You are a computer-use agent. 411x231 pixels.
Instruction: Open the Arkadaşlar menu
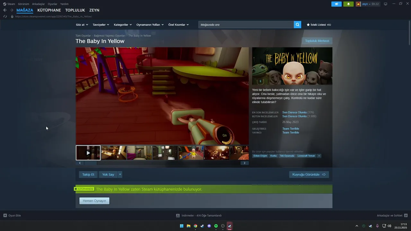click(39, 4)
